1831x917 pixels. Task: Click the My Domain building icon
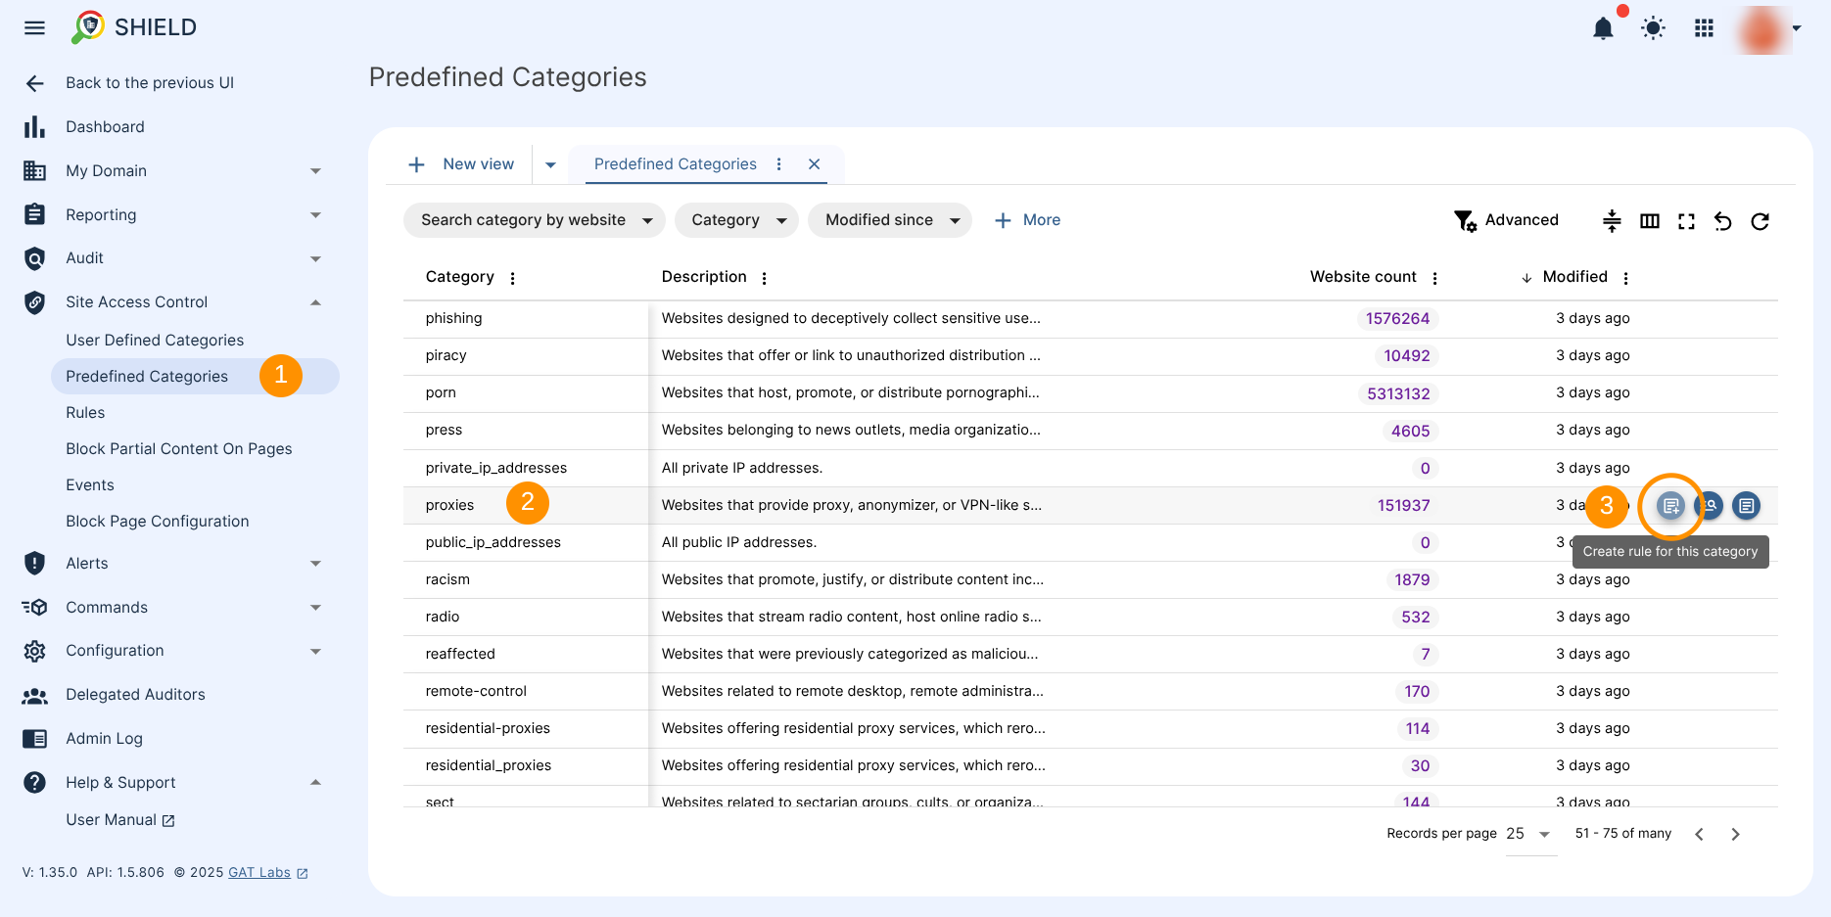pyautogui.click(x=34, y=171)
